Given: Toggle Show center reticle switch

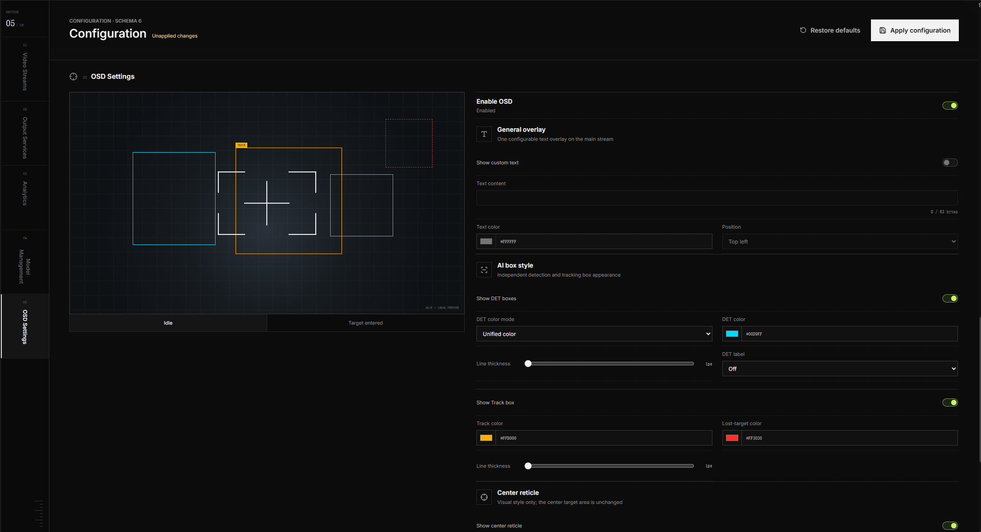Looking at the screenshot, I should (x=950, y=526).
